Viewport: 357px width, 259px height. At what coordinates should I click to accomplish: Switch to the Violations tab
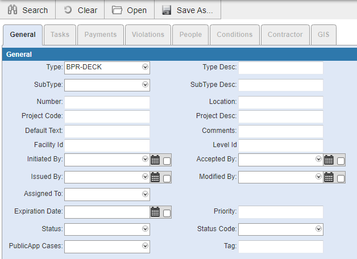click(x=148, y=35)
